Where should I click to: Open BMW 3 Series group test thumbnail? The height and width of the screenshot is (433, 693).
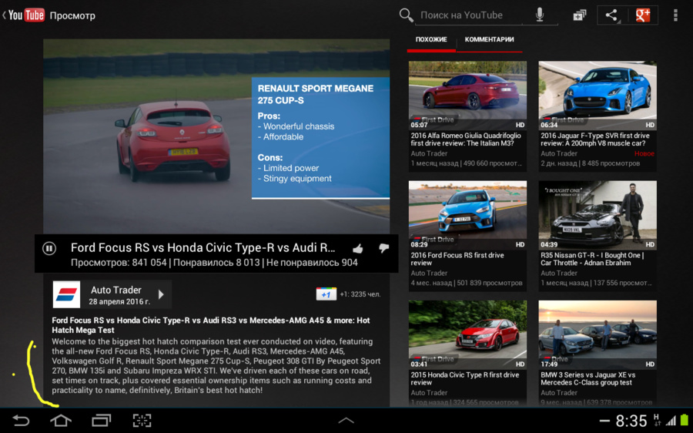(598, 334)
